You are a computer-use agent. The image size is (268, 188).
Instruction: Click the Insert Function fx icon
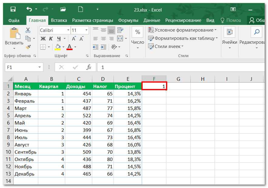coord(89,67)
